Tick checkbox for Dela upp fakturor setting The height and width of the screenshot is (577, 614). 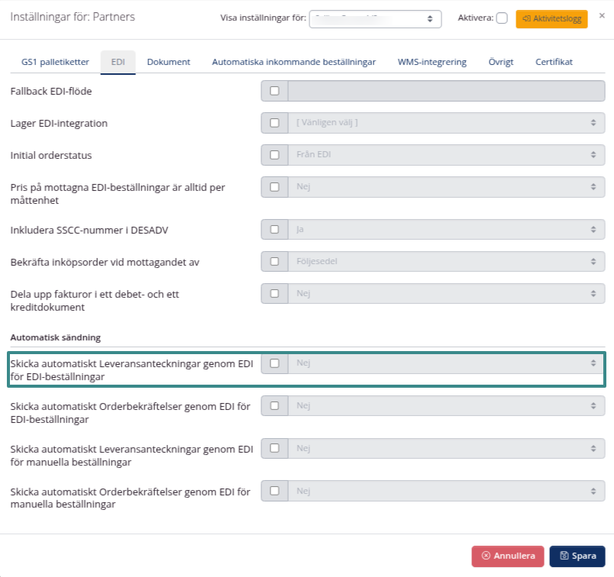[x=275, y=293]
